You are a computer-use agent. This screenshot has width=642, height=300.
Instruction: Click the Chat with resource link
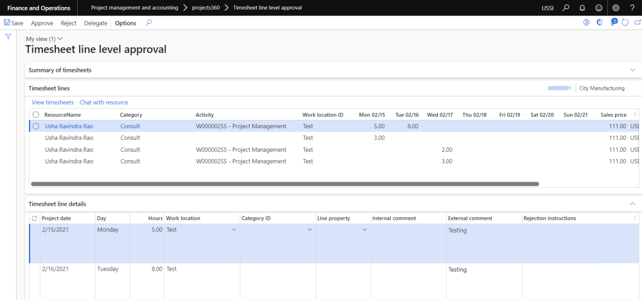coord(103,103)
